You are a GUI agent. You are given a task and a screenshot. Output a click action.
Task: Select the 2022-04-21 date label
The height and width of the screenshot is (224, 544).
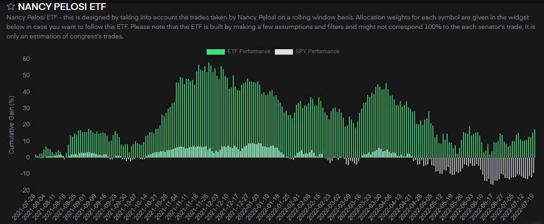click(x=402, y=208)
